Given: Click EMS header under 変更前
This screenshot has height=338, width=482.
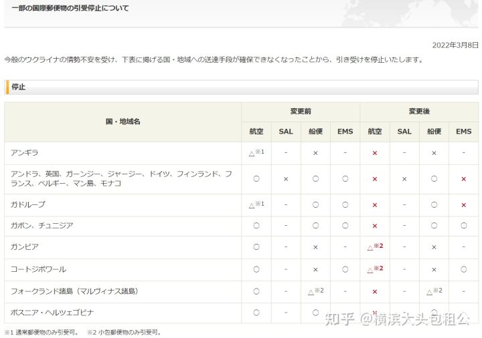Looking at the screenshot, I should tap(345, 132).
